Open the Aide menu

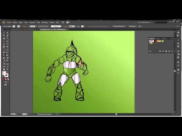click(57, 23)
